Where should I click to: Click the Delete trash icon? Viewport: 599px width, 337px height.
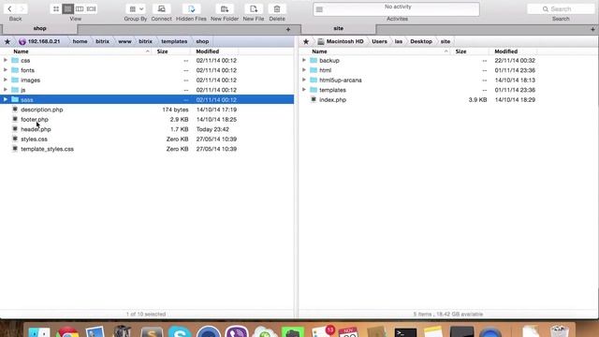pyautogui.click(x=277, y=8)
